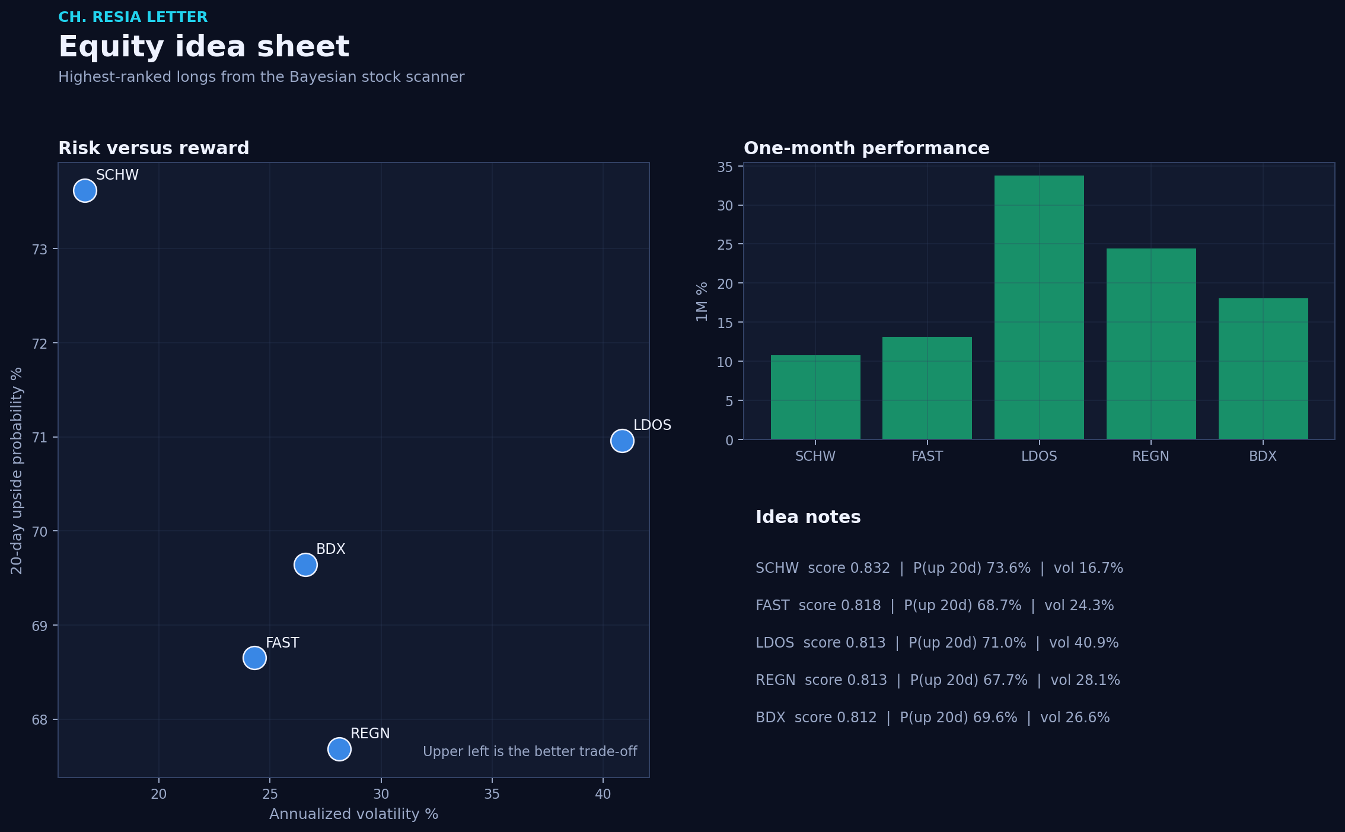The image size is (1345, 832).
Task: Click the 'BDX score 0.812' note line
Action: tap(932, 718)
